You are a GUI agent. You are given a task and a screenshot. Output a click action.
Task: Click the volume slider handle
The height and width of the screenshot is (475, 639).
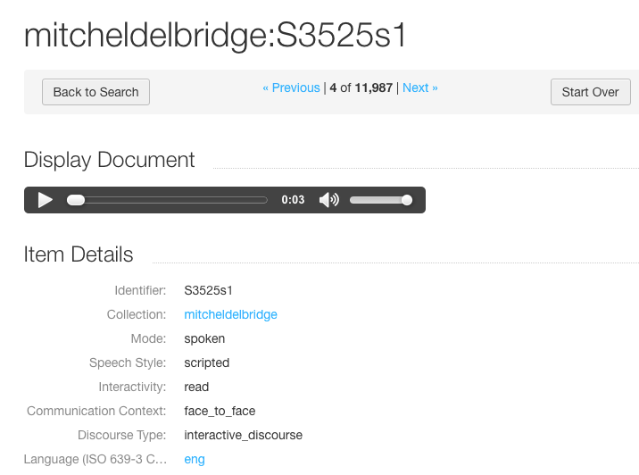point(407,200)
